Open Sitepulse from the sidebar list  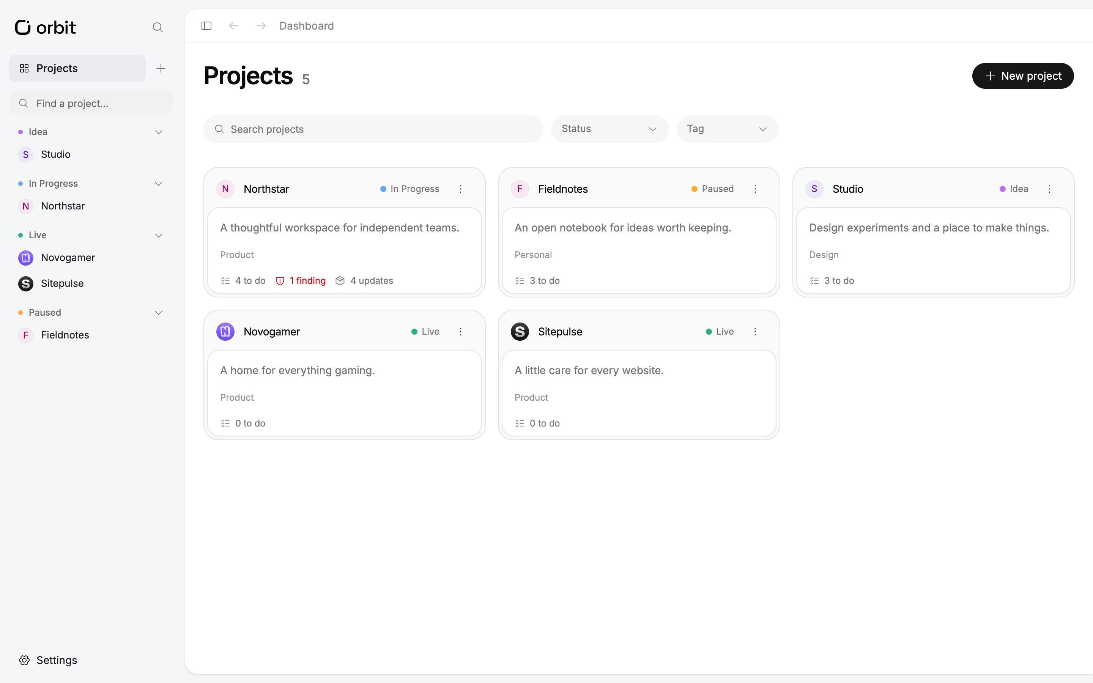pyautogui.click(x=90, y=283)
